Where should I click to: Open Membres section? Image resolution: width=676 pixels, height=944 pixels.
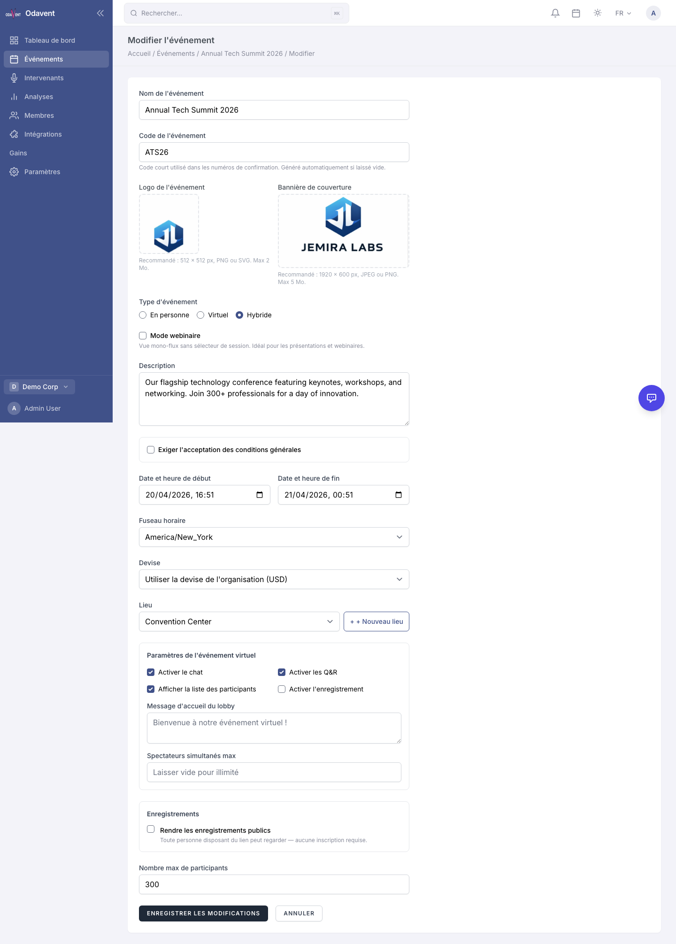coord(56,115)
